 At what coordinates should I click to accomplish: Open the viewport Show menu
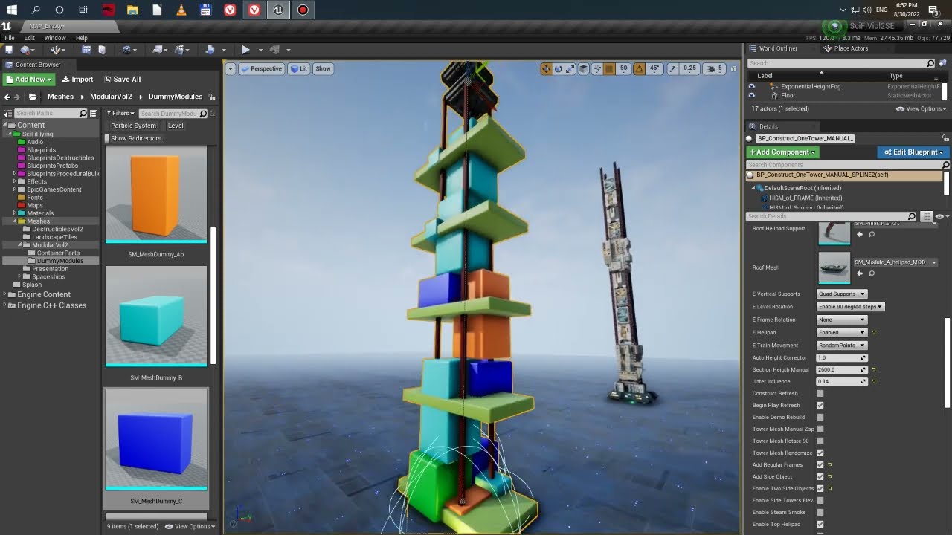(323, 68)
